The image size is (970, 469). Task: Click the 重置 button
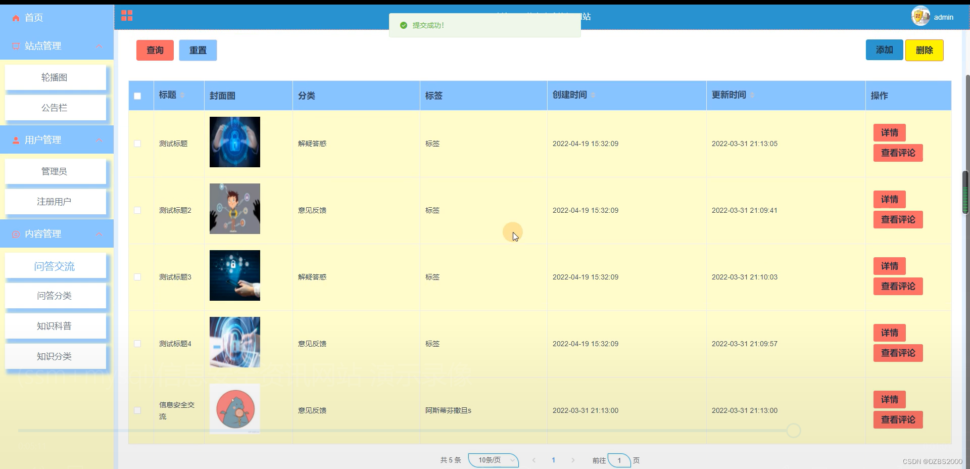(198, 50)
